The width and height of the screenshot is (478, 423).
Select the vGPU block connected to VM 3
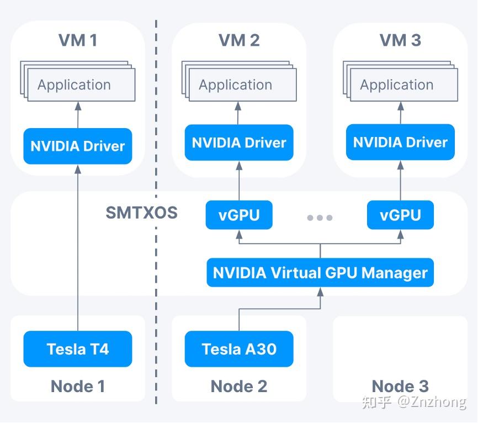pos(400,215)
